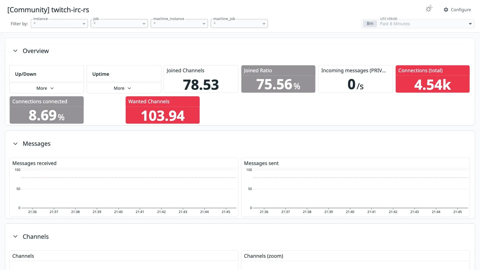The image size is (480, 270).
Task: Select the Joined Ratio 75.56% widget
Action: 278,79
